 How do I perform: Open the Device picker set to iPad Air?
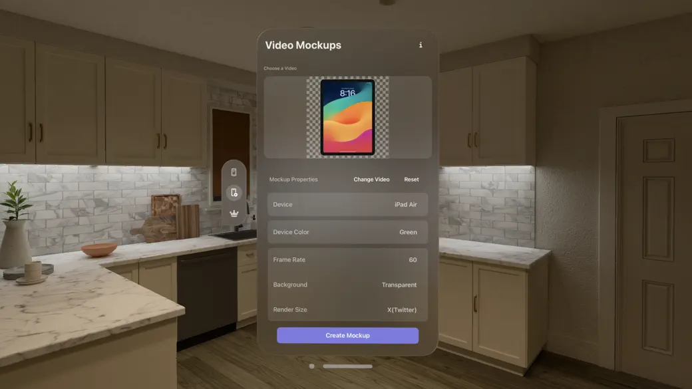click(x=347, y=204)
